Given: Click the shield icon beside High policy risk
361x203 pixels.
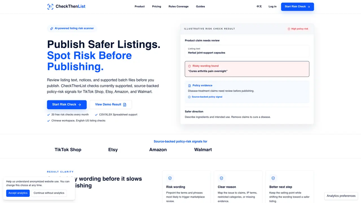Looking at the screenshot, I should (289, 29).
